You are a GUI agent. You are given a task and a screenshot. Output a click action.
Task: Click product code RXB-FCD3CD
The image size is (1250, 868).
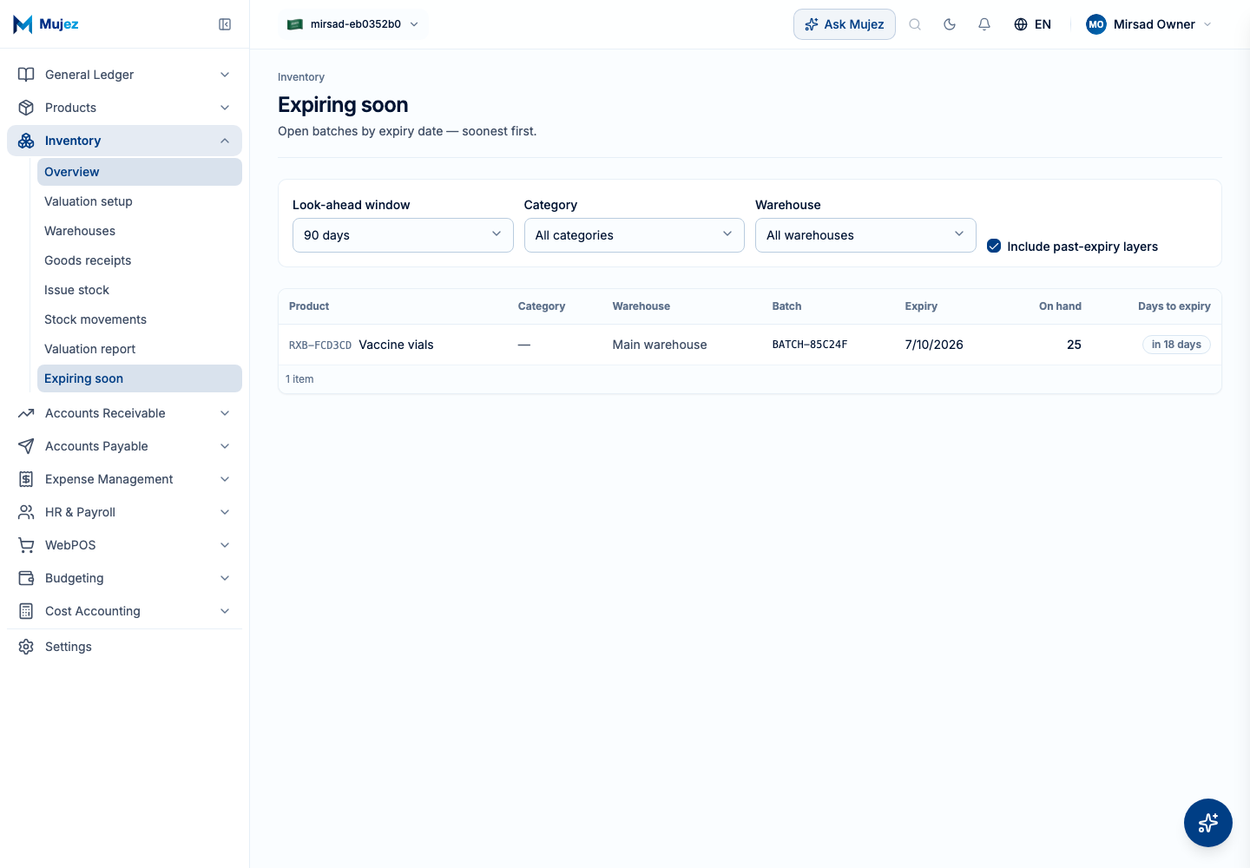(x=320, y=345)
